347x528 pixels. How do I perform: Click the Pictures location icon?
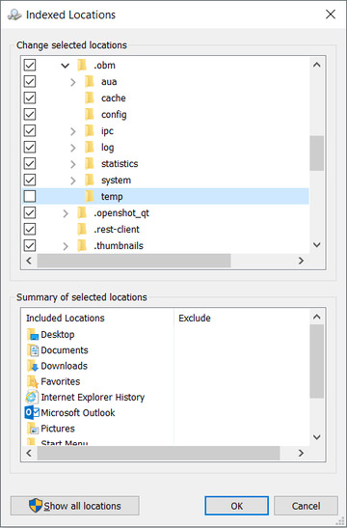pyautogui.click(x=33, y=429)
